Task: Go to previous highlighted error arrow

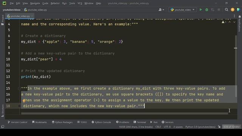Action: [x=230, y=22]
